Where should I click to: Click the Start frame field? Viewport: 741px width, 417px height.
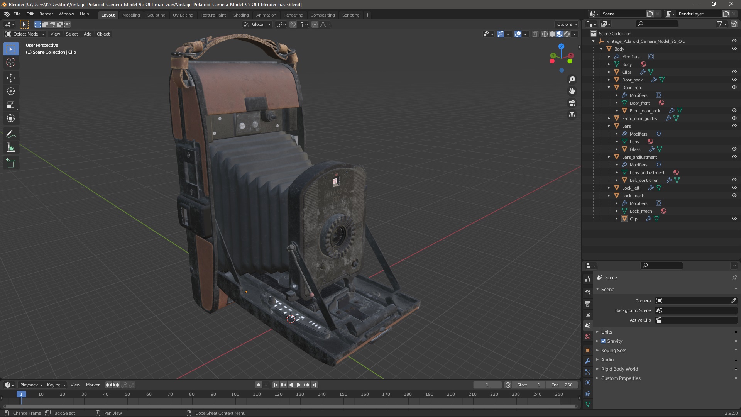(529, 385)
